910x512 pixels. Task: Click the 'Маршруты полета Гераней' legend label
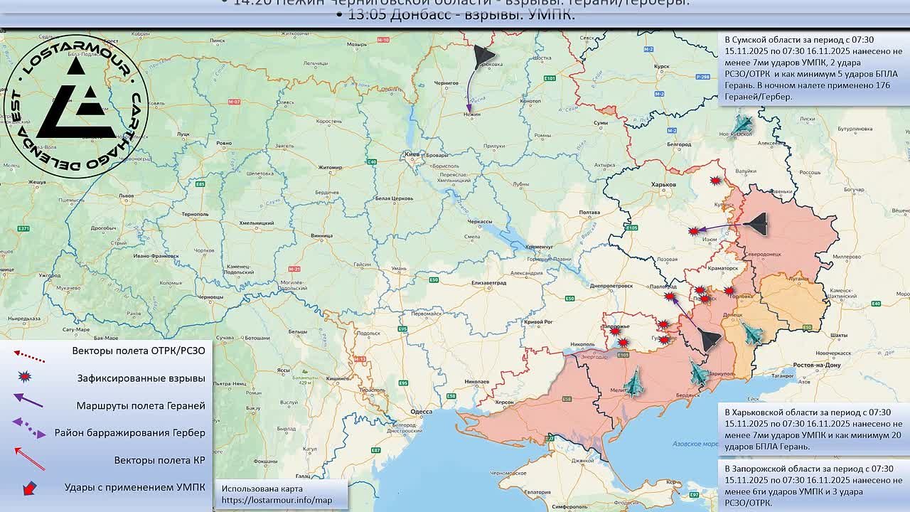tap(141, 405)
